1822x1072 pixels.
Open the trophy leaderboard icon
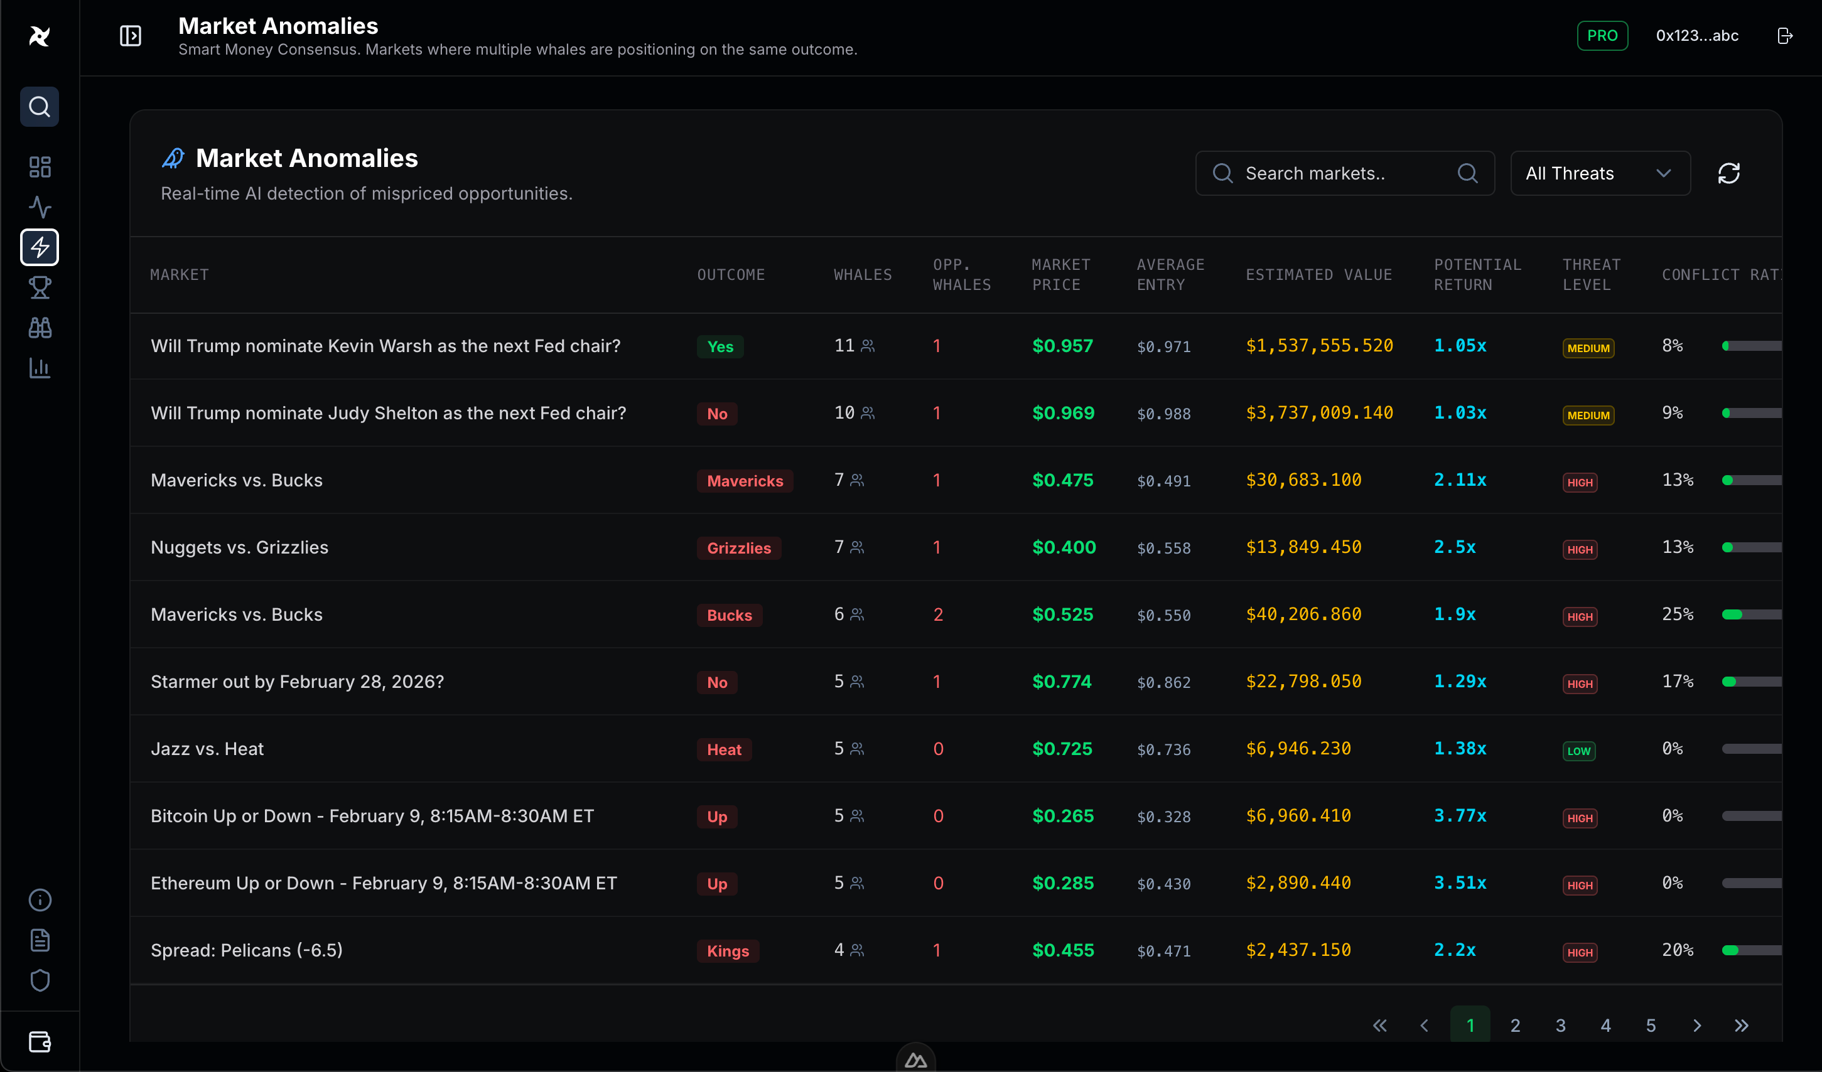40,287
